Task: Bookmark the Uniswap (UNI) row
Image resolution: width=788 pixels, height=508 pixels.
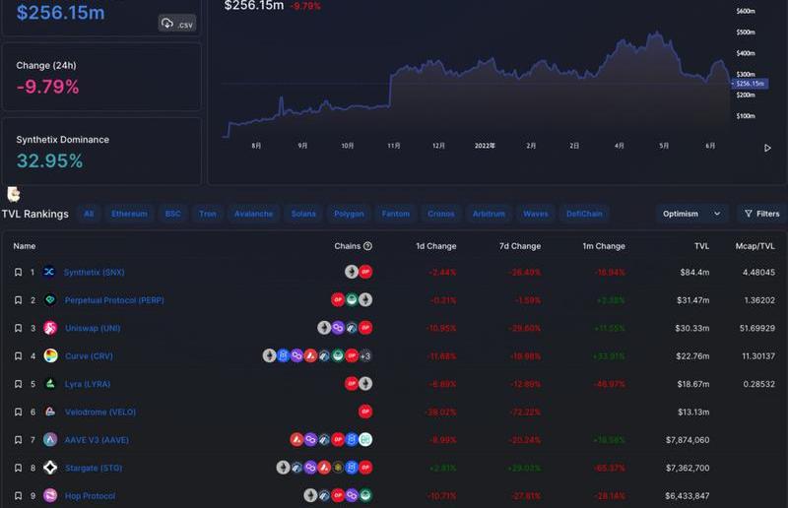Action: pos(18,328)
